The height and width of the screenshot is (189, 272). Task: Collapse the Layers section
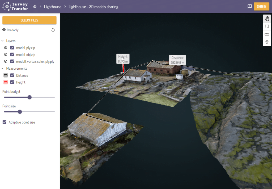pyautogui.click(x=3, y=41)
